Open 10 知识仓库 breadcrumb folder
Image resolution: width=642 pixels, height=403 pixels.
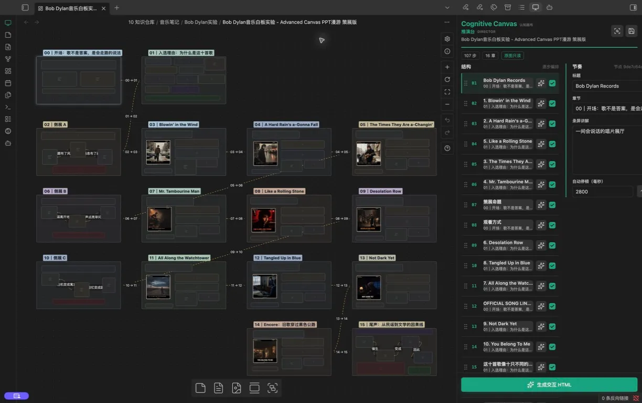pyautogui.click(x=142, y=22)
